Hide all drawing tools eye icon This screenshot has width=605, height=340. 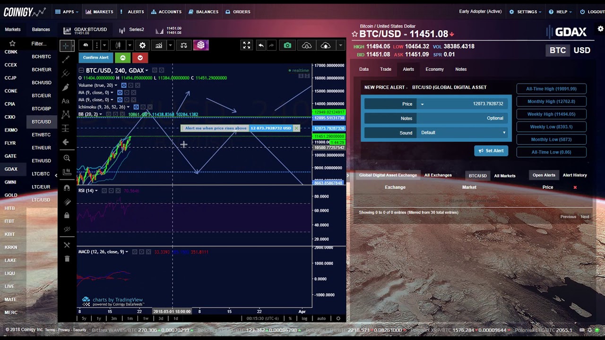point(67,229)
